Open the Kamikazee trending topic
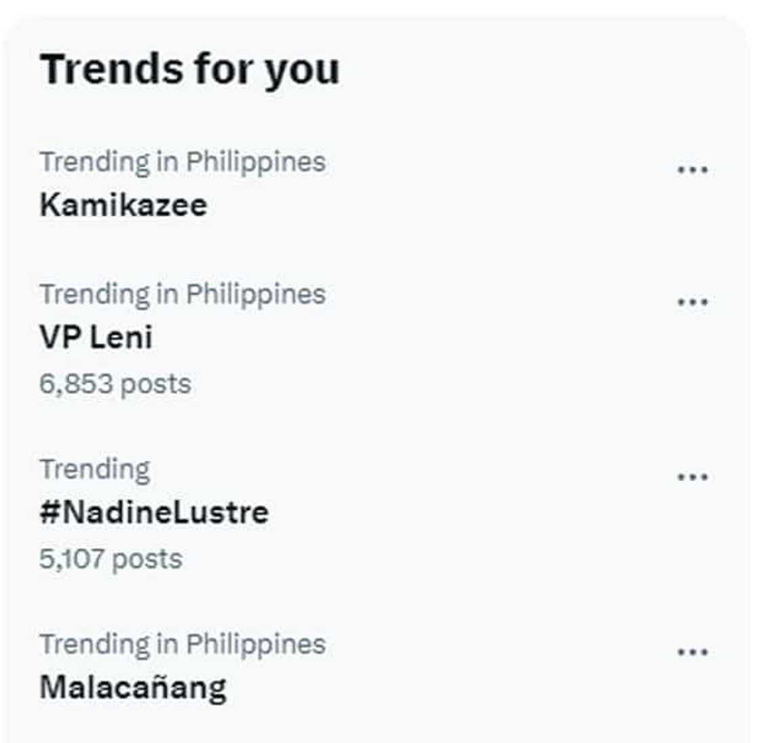Viewport: 760px width, 743px height. click(123, 205)
